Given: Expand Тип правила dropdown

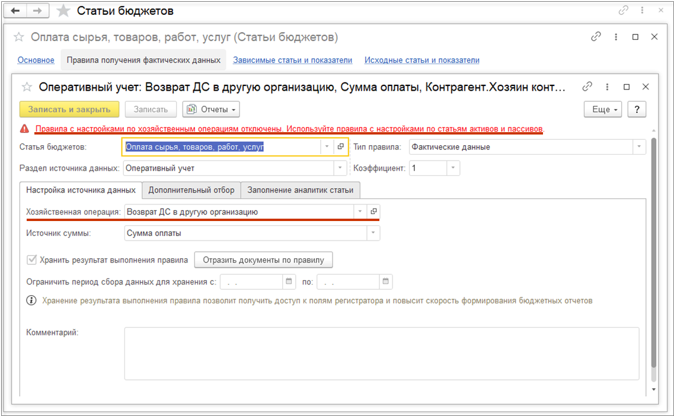Looking at the screenshot, I should coord(639,146).
